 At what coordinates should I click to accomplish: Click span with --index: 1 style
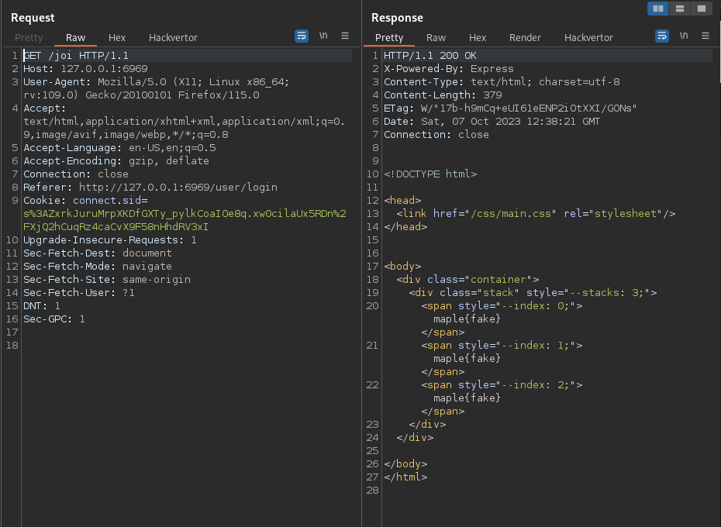pyautogui.click(x=502, y=346)
